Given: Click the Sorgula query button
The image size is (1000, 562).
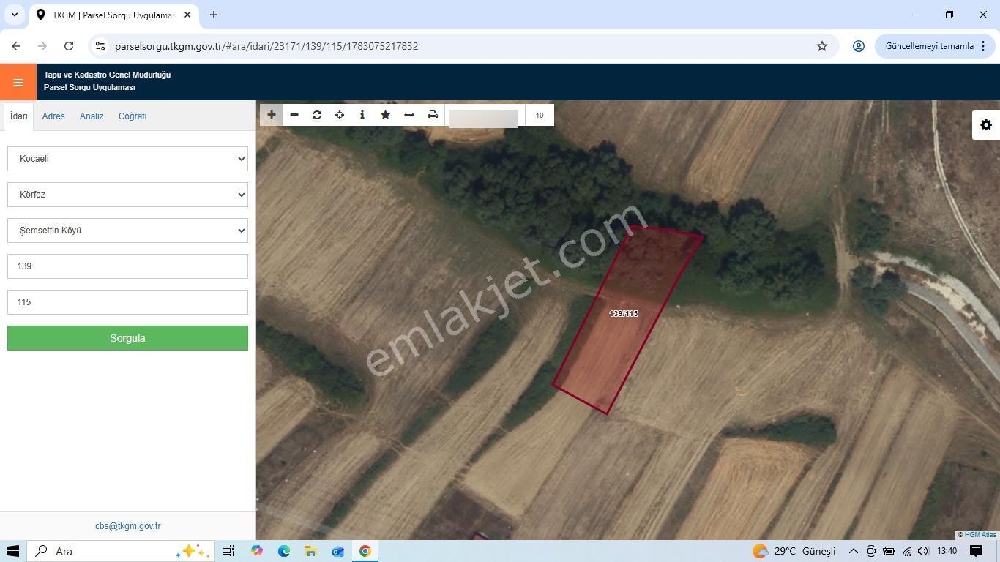Looking at the screenshot, I should 127,338.
